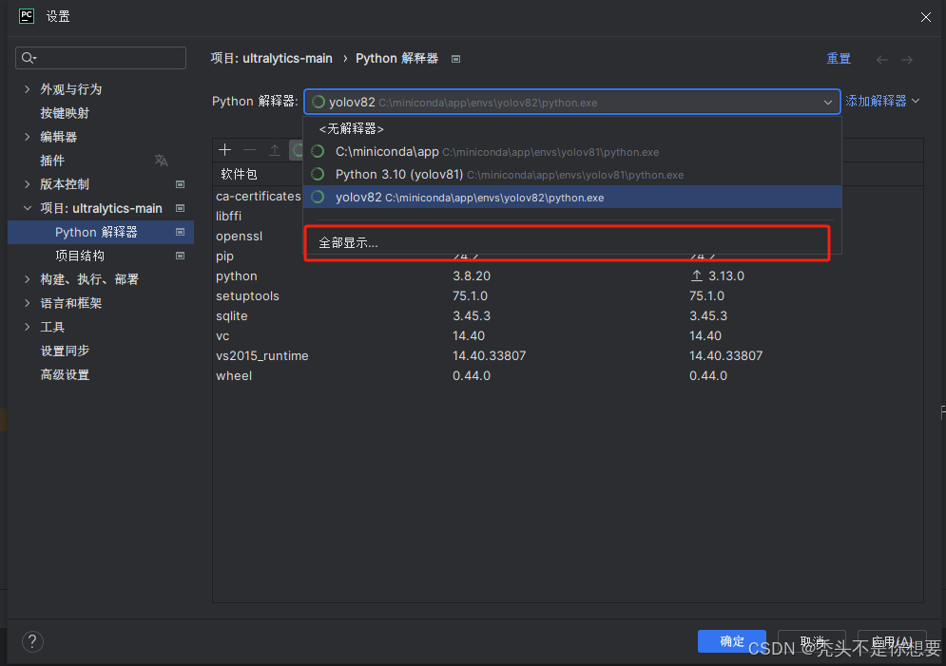Screen dimensions: 946x666
Task: Click the add package plus icon
Action: coord(225,150)
